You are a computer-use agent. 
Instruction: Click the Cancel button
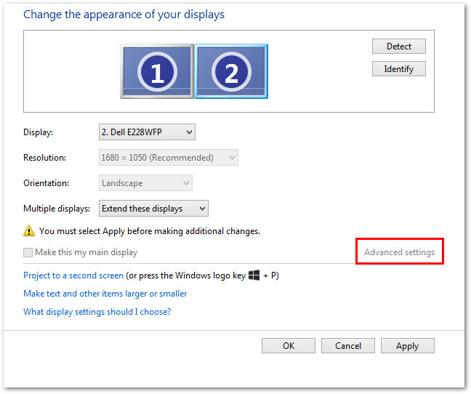(x=348, y=345)
